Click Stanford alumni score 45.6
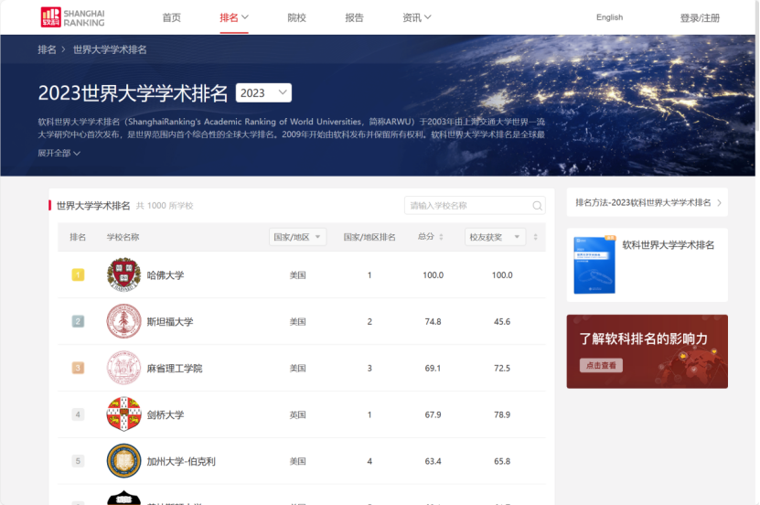 (x=502, y=322)
